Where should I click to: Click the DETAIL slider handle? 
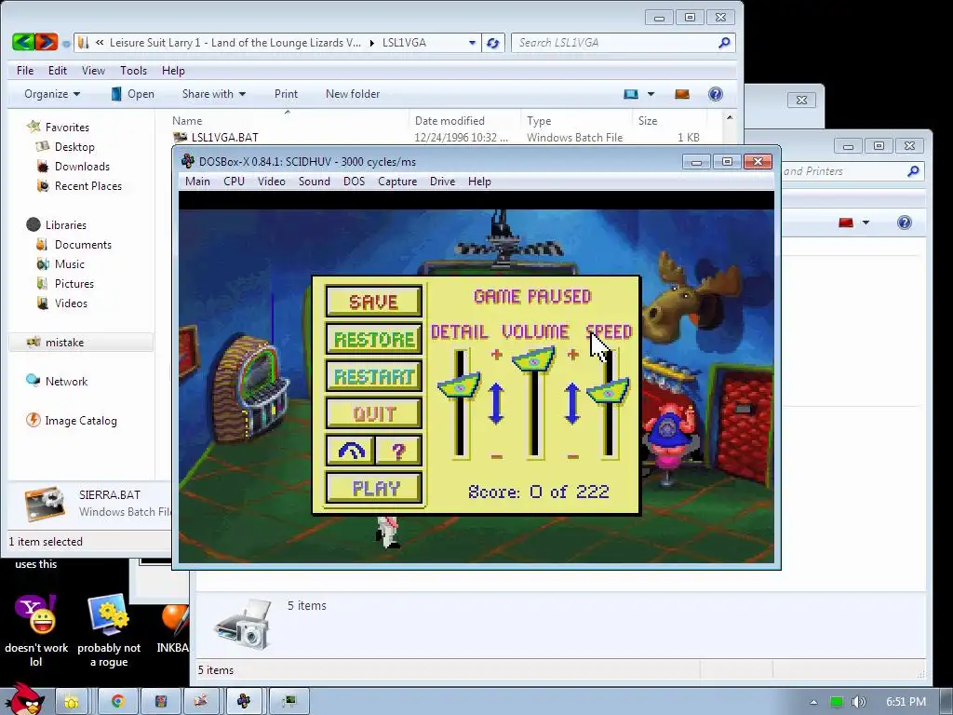pos(459,386)
